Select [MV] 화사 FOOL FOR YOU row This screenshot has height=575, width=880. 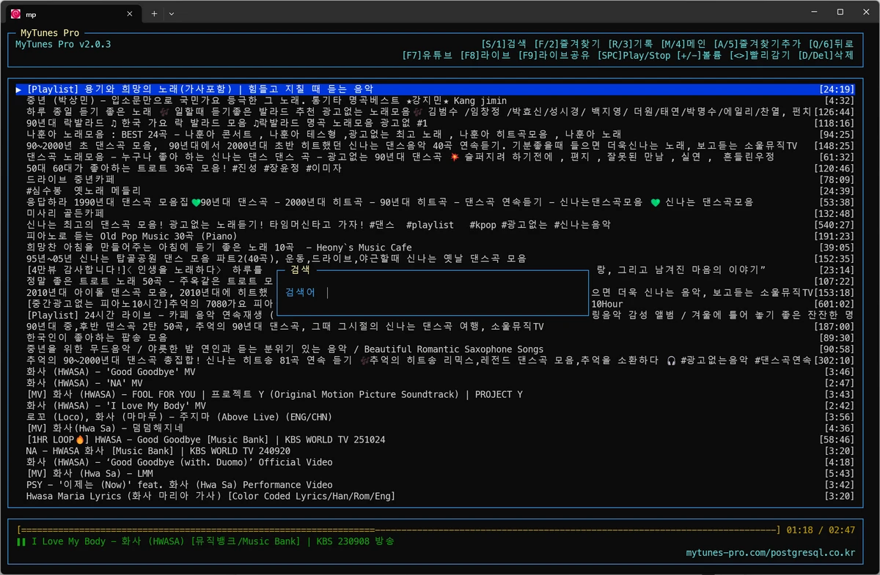pyautogui.click(x=435, y=394)
